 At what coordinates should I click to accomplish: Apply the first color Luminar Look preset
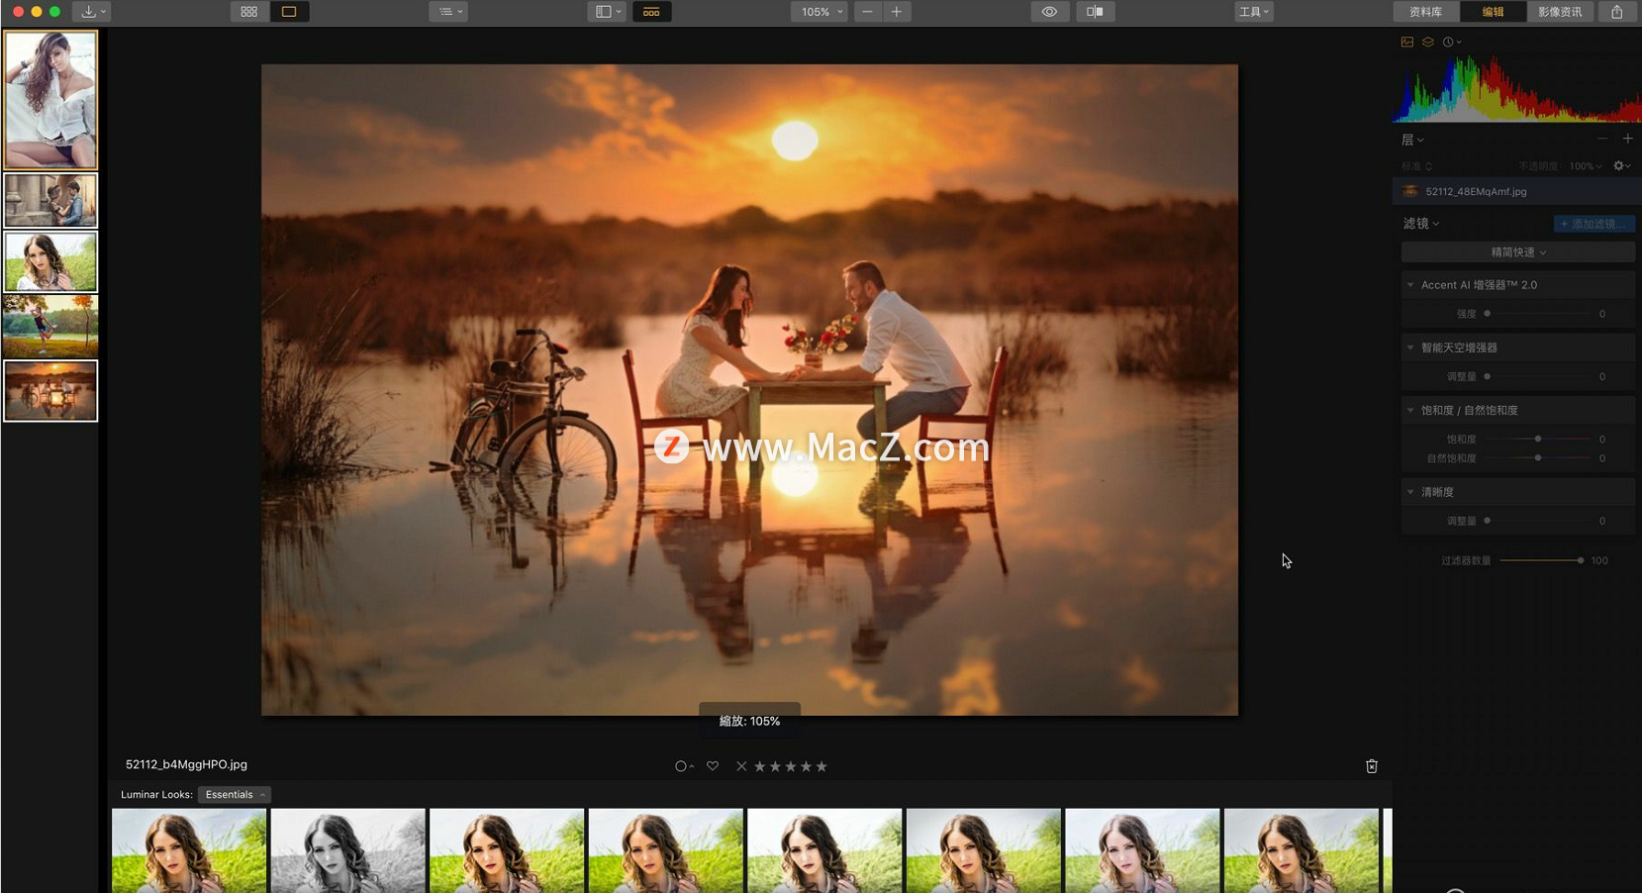(x=189, y=850)
